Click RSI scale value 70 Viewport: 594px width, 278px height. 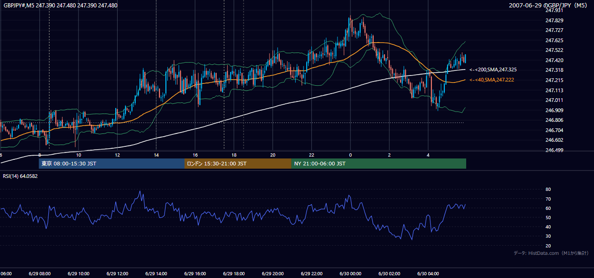(548, 199)
